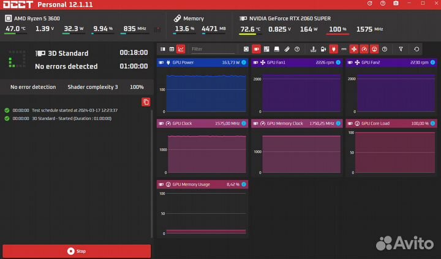This screenshot has height=259, width=441.
Task: Copy the test log with the clipboard icon
Action: (146, 102)
